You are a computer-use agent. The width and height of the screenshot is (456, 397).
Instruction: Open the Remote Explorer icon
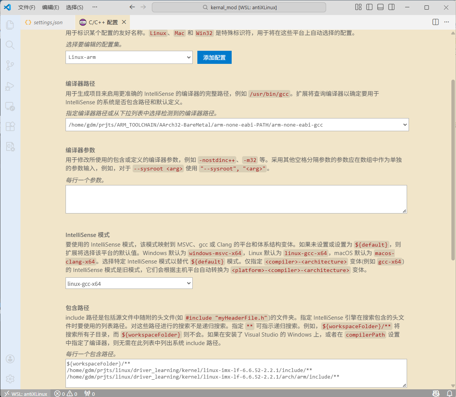[10, 107]
